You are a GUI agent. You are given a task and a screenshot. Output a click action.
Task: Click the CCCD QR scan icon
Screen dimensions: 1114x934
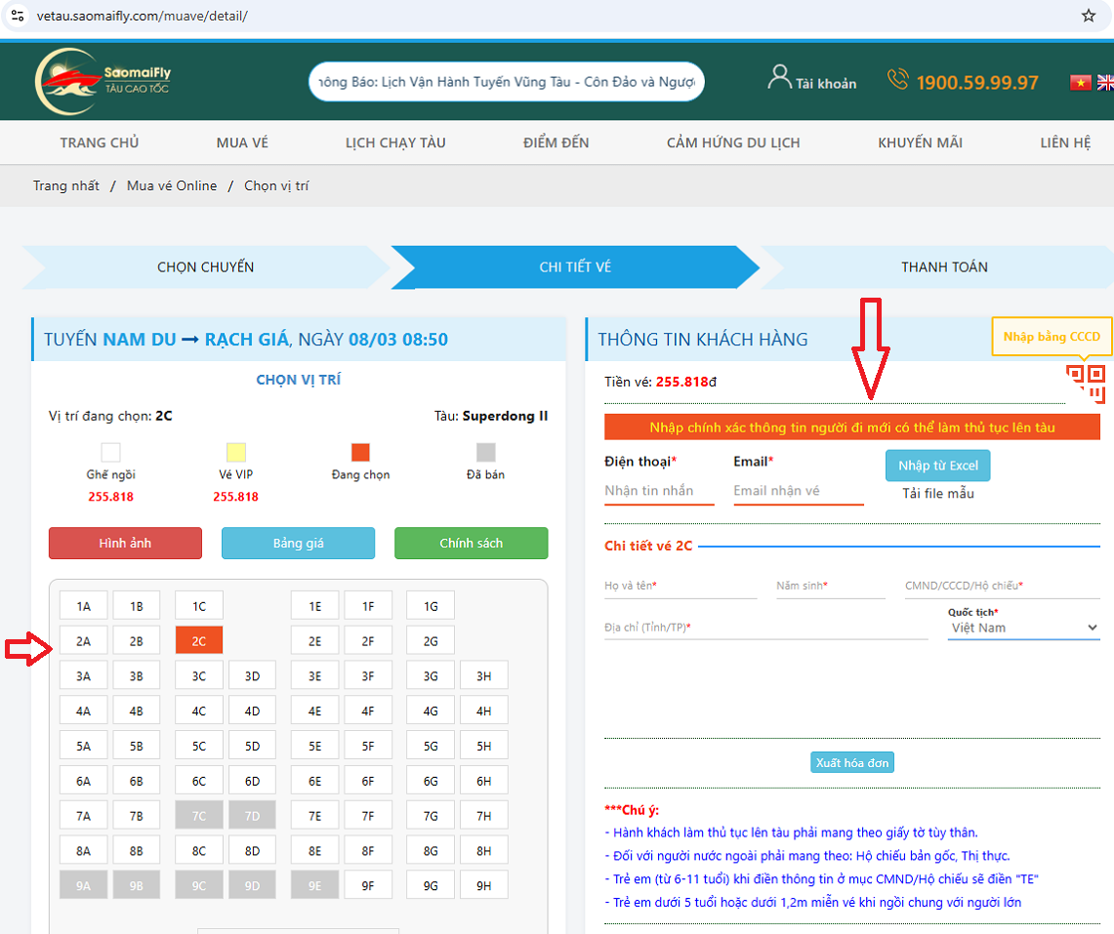pyautogui.click(x=1085, y=383)
